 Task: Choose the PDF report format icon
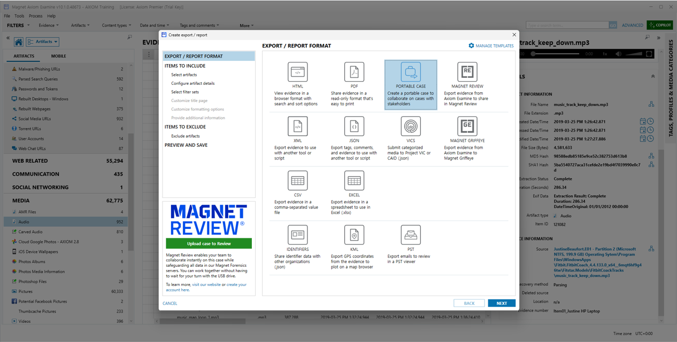(x=354, y=71)
